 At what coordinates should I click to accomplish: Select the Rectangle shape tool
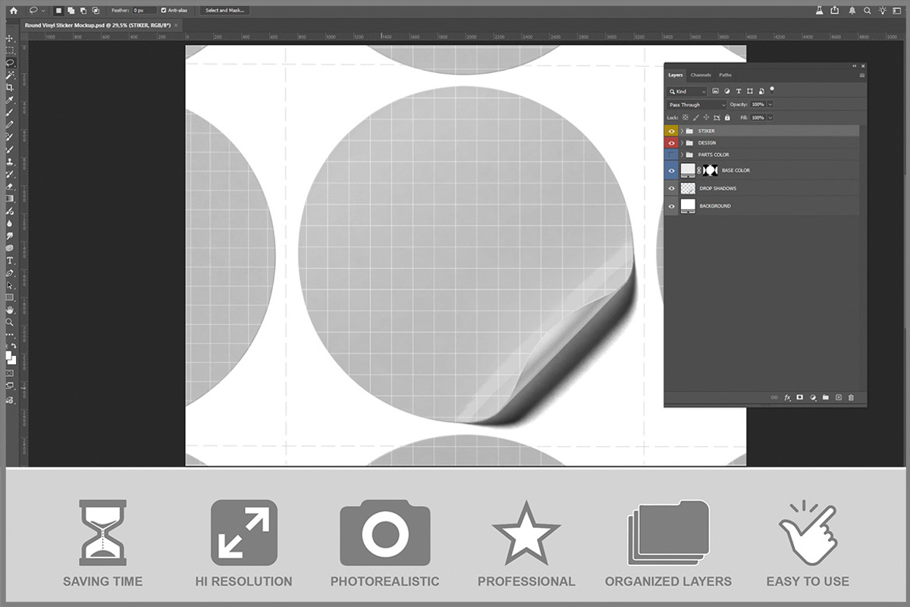click(x=10, y=297)
